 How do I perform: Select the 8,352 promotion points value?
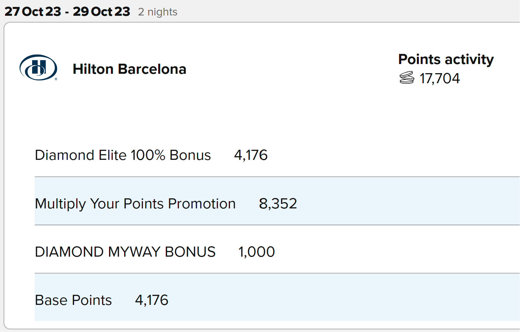pos(278,204)
